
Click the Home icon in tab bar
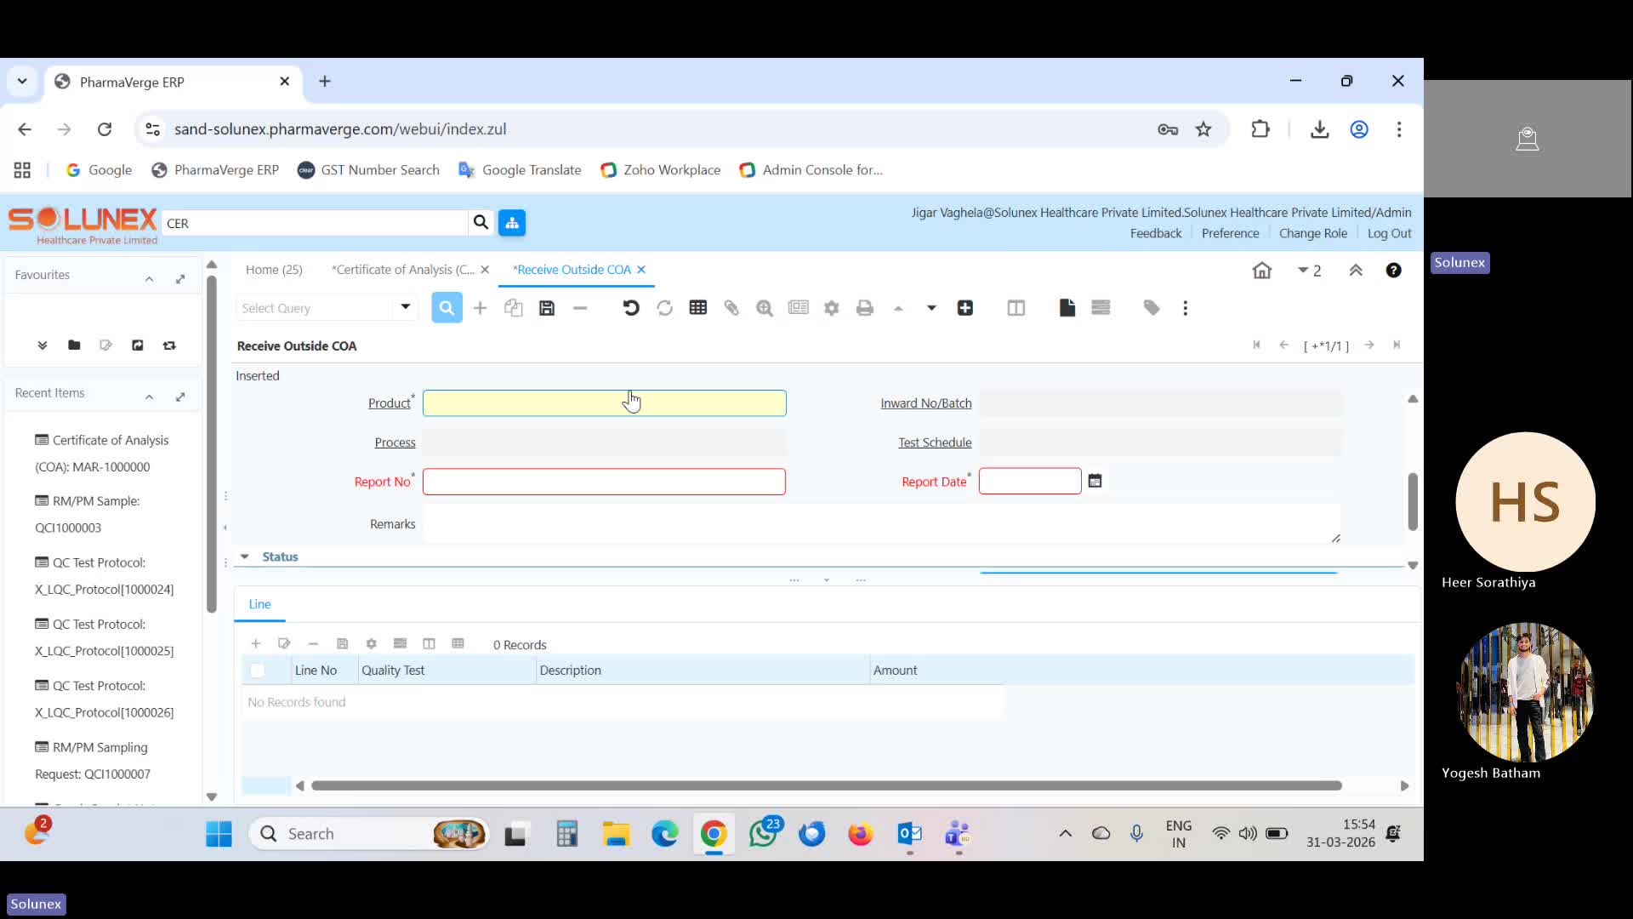pyautogui.click(x=1261, y=271)
